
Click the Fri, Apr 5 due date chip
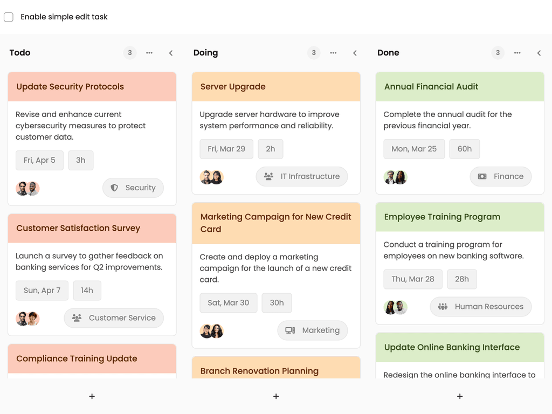click(39, 160)
